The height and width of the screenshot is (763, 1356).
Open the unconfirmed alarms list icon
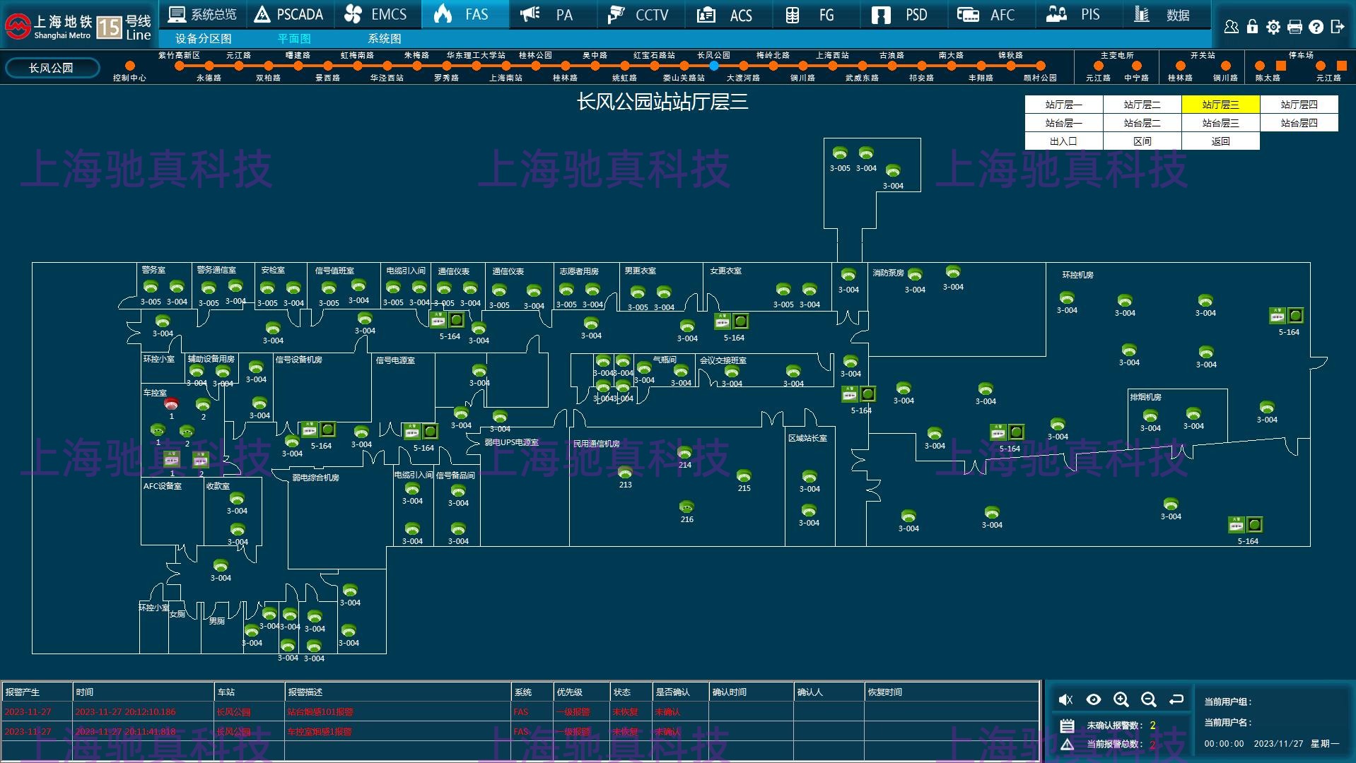pyautogui.click(x=1067, y=726)
